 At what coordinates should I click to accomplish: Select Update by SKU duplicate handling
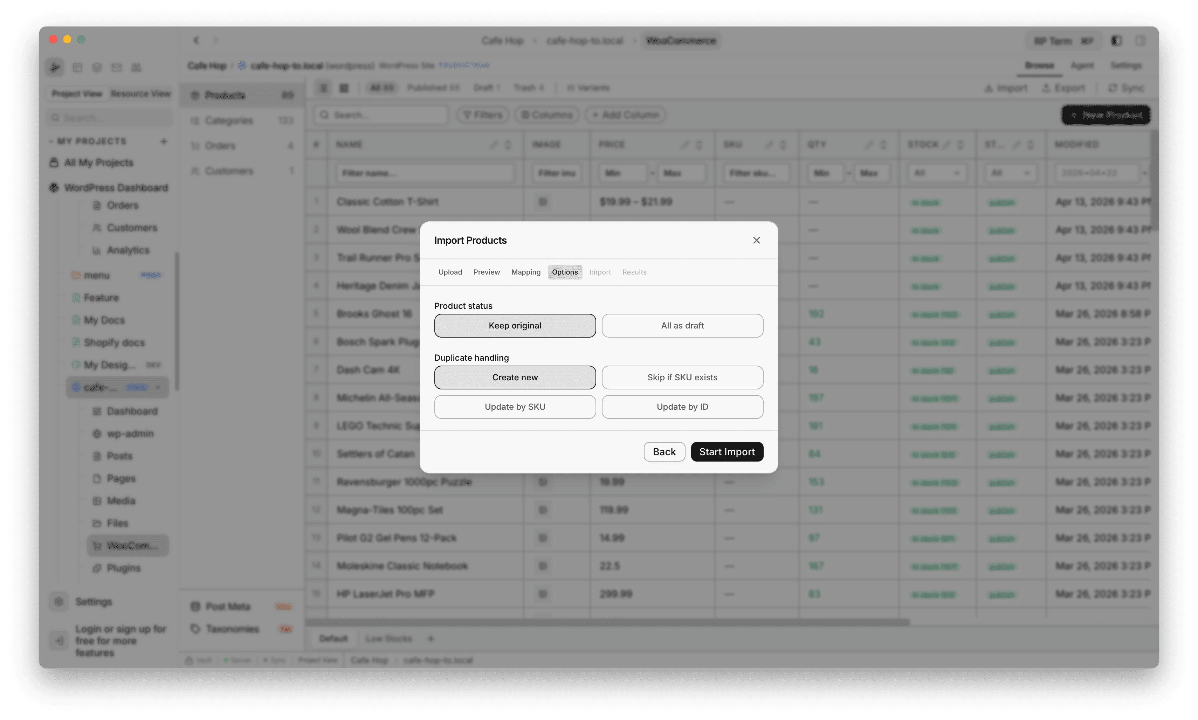point(515,407)
